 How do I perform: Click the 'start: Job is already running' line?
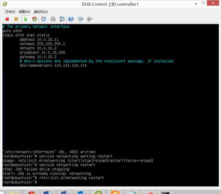click(47, 173)
